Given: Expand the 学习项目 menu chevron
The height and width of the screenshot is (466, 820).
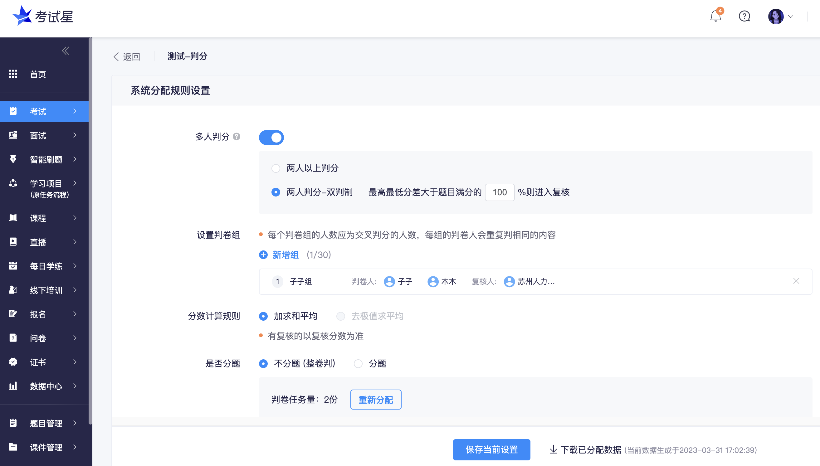Looking at the screenshot, I should point(75,183).
